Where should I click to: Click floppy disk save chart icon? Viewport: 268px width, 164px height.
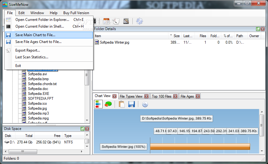pos(132,104)
